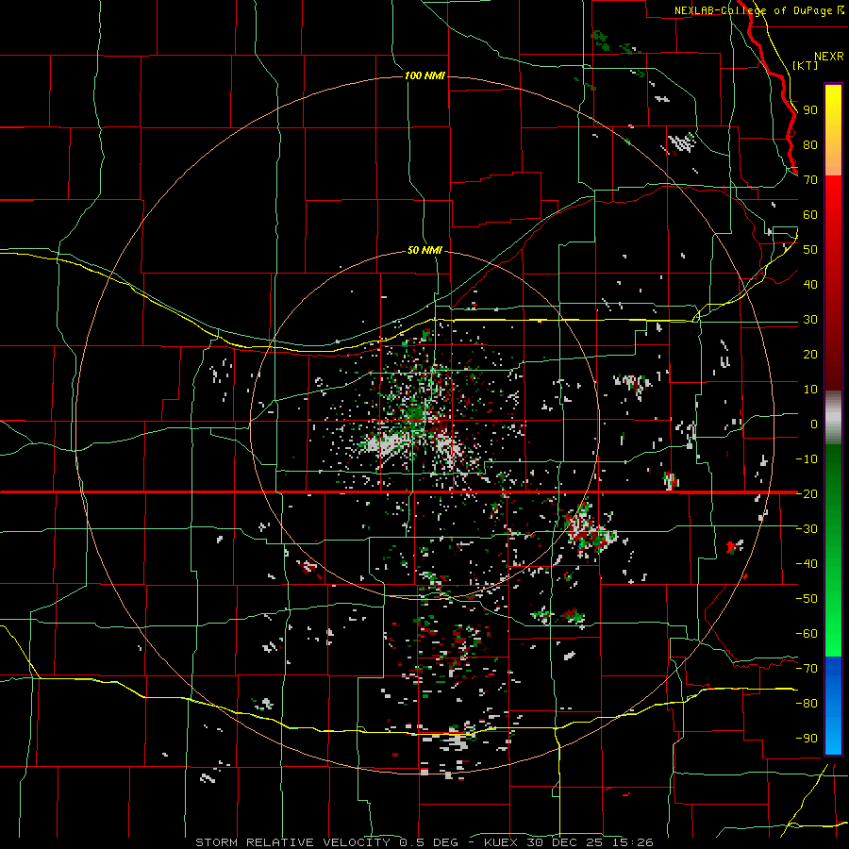This screenshot has height=849, width=849.
Task: Click the STORM RELATIVE VELOCITY caption text
Action: tap(292, 842)
